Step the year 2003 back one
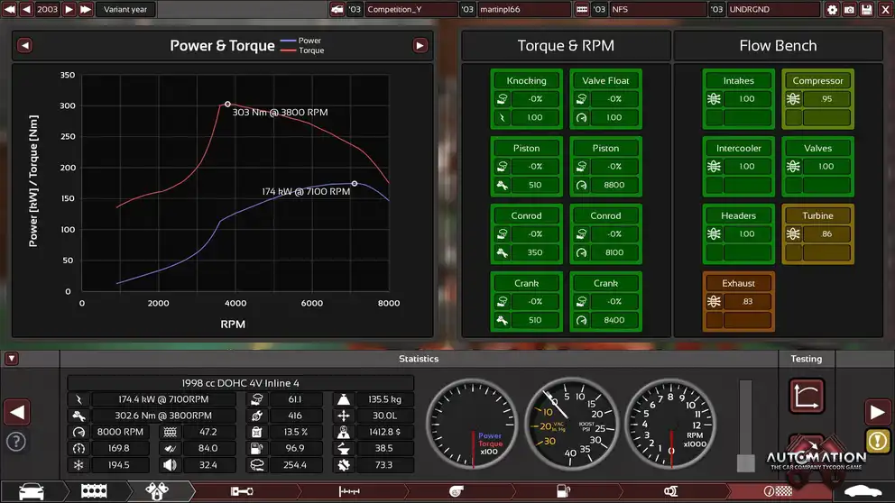The width and height of the screenshot is (895, 503). (26, 9)
